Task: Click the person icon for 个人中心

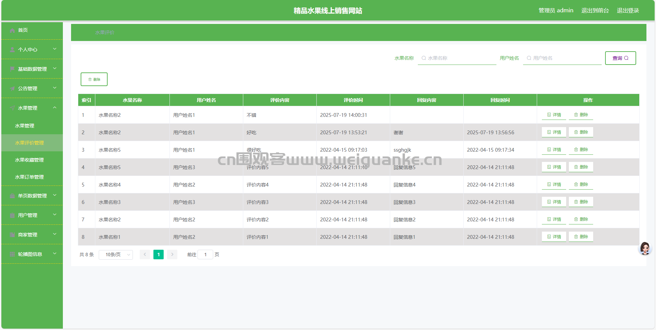Action: pyautogui.click(x=13, y=50)
